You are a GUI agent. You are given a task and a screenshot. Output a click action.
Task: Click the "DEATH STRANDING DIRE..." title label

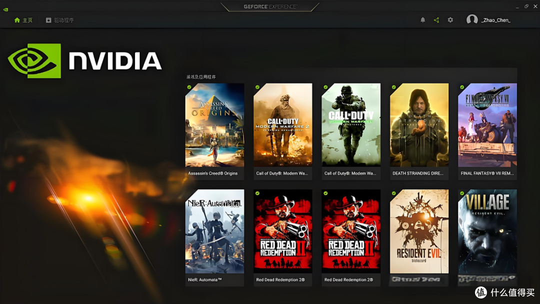click(419, 173)
